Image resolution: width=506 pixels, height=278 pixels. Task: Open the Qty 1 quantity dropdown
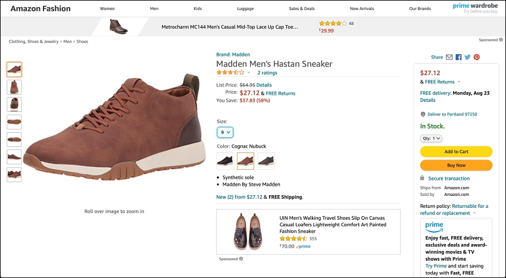click(431, 138)
